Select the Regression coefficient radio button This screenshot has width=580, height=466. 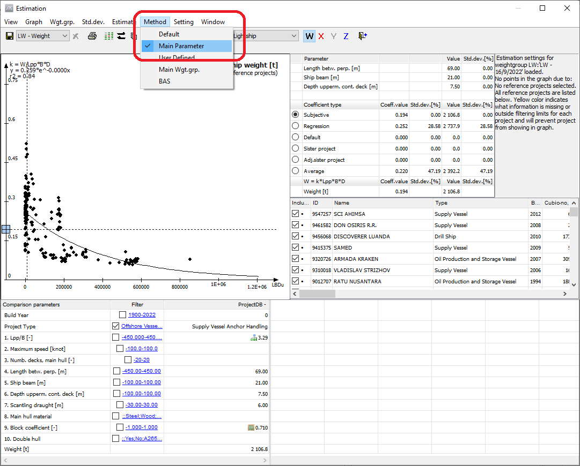[x=295, y=126]
